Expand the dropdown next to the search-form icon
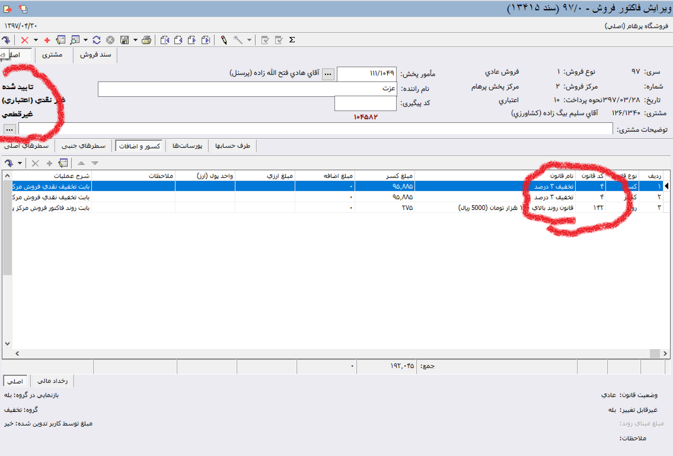673x456 pixels. coord(86,40)
